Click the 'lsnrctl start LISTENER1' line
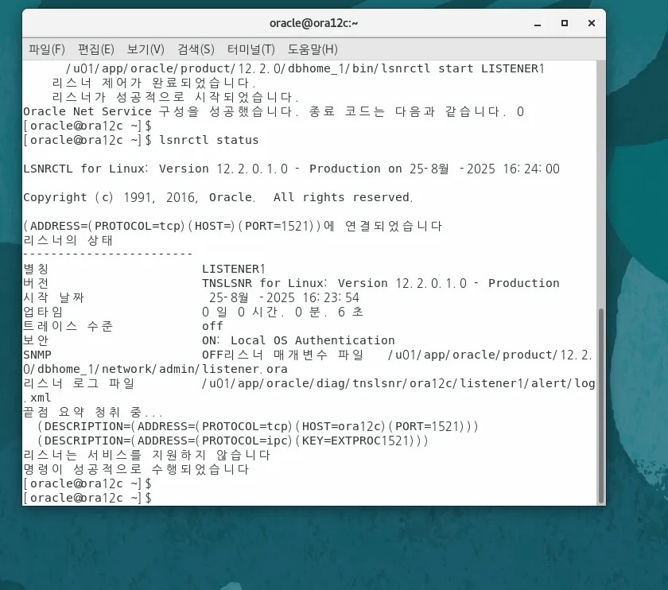The image size is (668, 590). click(305, 68)
